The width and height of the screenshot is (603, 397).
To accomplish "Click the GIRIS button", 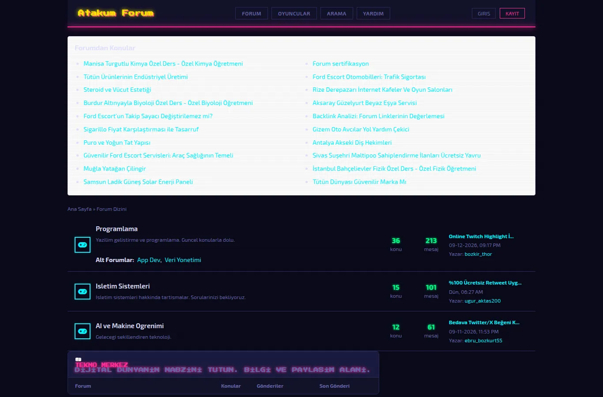I will pos(484,14).
